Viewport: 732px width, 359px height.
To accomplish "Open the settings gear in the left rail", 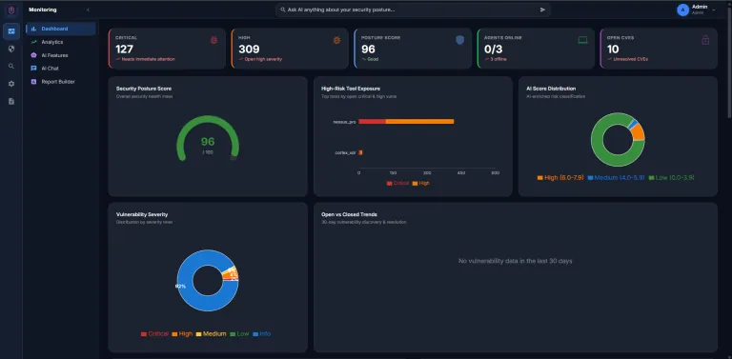I will [x=11, y=84].
